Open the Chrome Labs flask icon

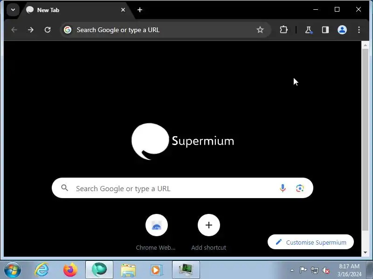pyautogui.click(x=309, y=30)
